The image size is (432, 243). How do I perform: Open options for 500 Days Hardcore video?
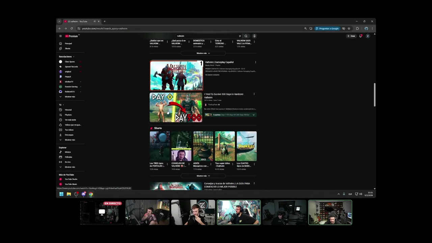pos(254,94)
